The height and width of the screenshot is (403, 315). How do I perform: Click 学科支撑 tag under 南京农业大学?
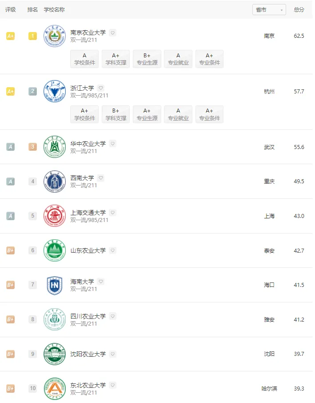click(x=116, y=59)
